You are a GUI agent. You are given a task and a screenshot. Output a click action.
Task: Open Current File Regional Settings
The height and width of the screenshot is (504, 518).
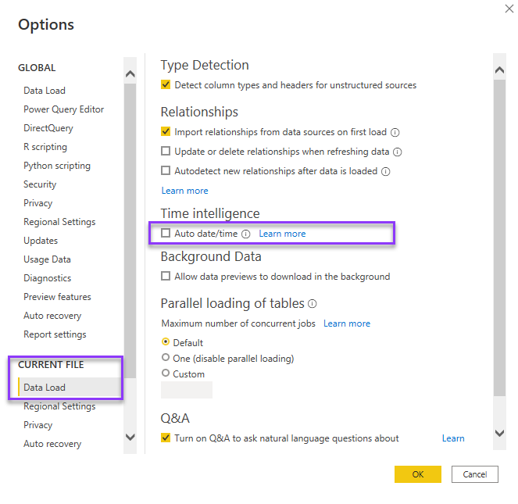click(x=59, y=406)
